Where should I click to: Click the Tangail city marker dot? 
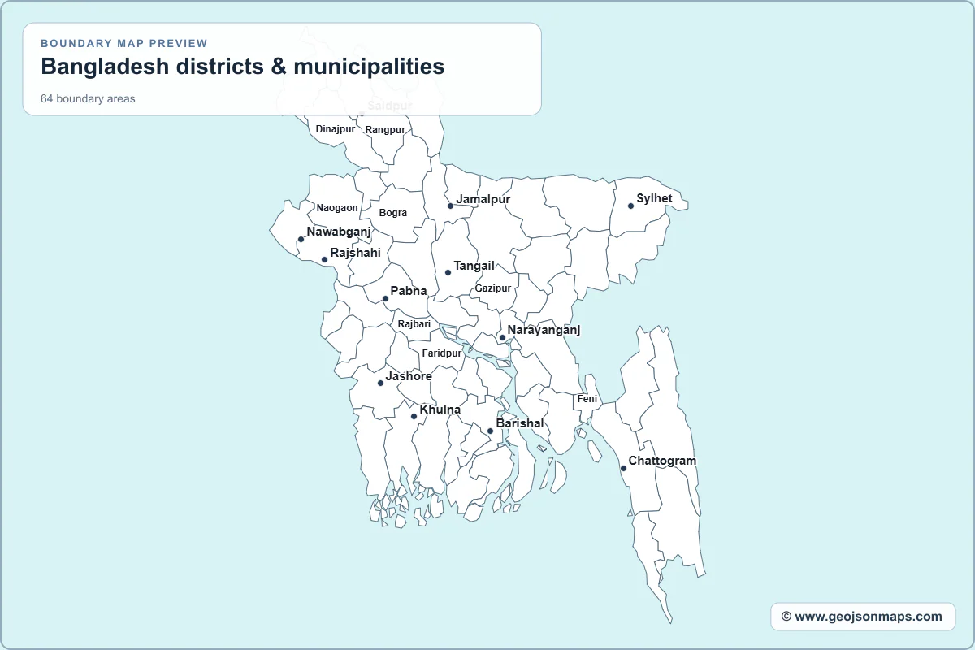click(x=448, y=272)
